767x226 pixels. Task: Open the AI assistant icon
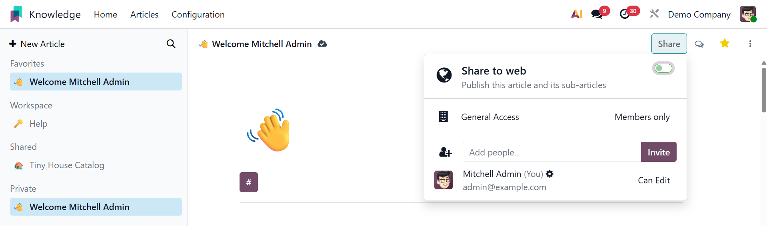click(576, 14)
